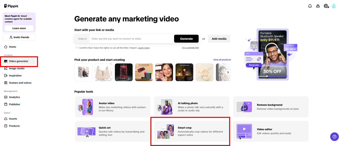343x146 pixels.
Task: Click the Assets cloud icon
Action: coord(6,119)
